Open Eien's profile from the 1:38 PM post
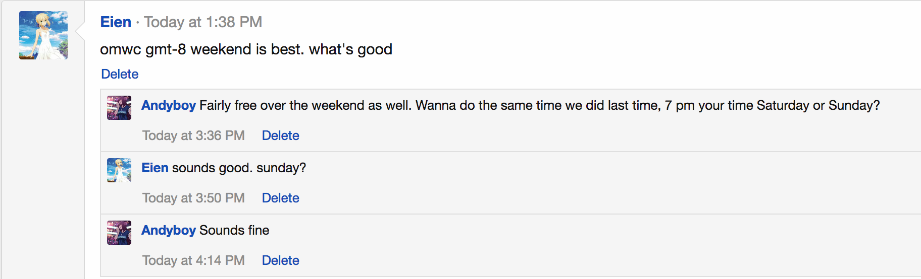 click(116, 22)
